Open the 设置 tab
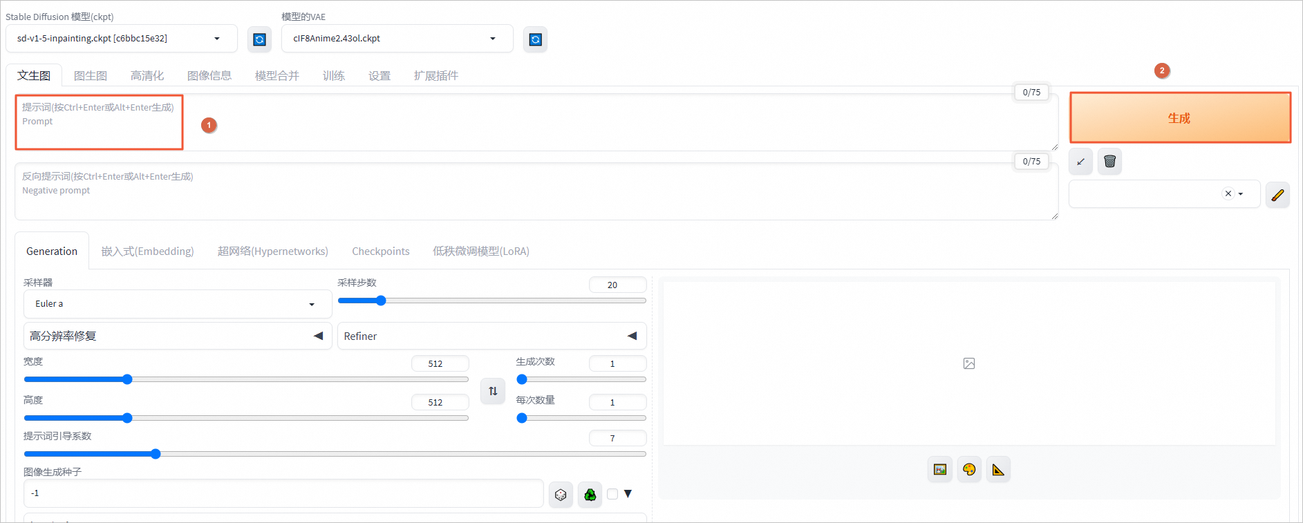 click(379, 76)
